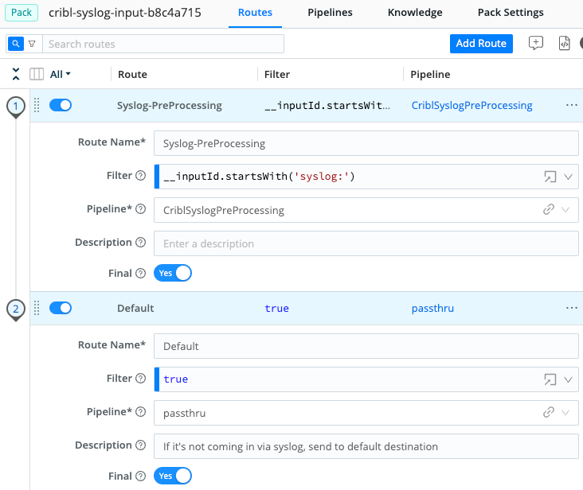
Task: Open the CriblSyslogPreProcessing pipeline dropdown
Action: (x=566, y=210)
